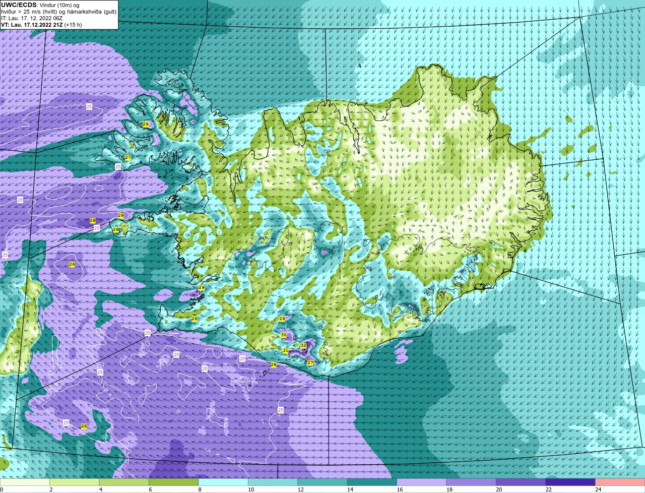Pick the light lavender 16–18 m/s legend swatch
Image resolution: width=645 pixels, height=493 pixels.
(422, 482)
